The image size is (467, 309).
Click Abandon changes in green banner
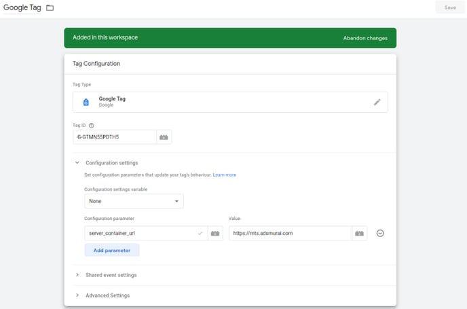click(365, 38)
